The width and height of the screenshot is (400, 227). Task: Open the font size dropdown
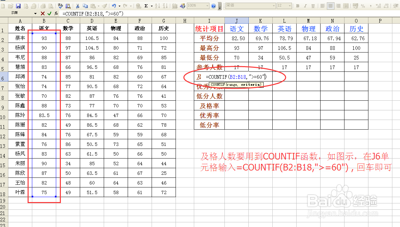point(289,6)
